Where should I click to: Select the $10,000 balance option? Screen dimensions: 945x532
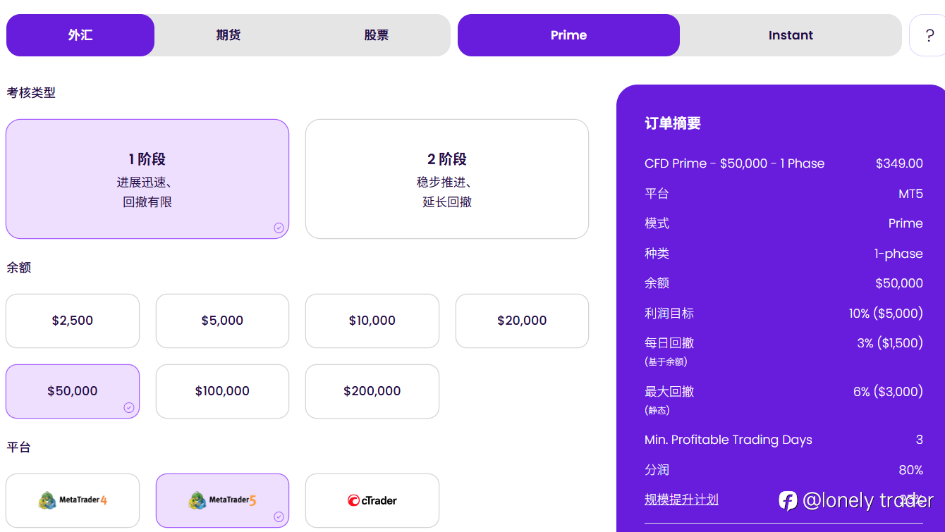[372, 321]
